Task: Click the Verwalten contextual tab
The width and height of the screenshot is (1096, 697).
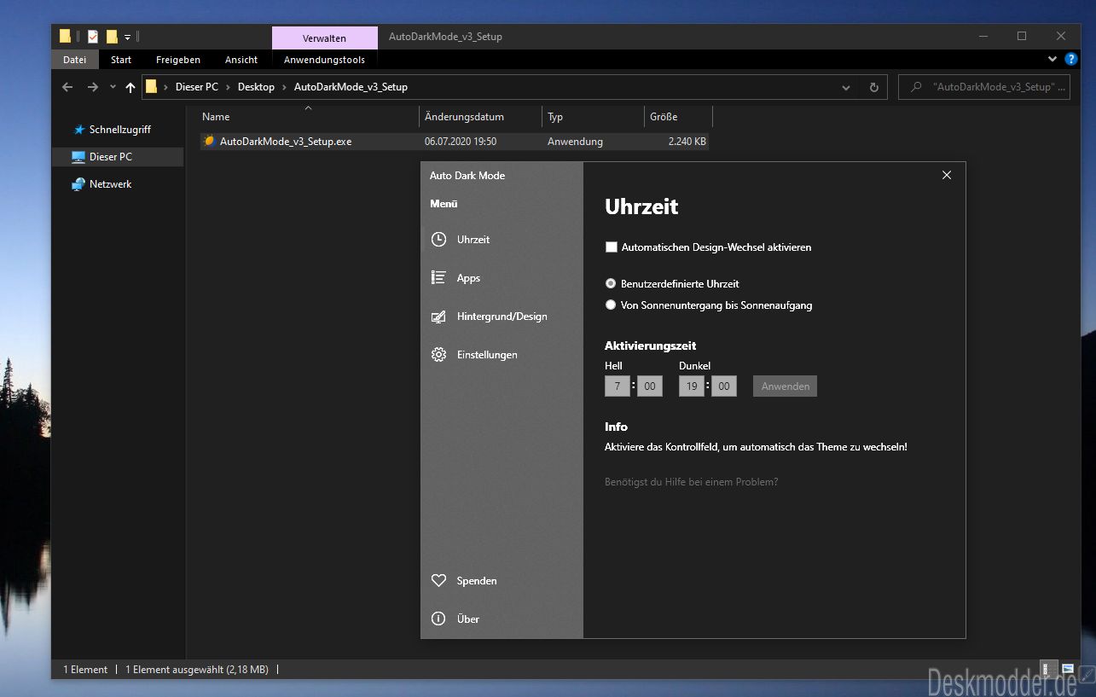Action: click(x=325, y=38)
